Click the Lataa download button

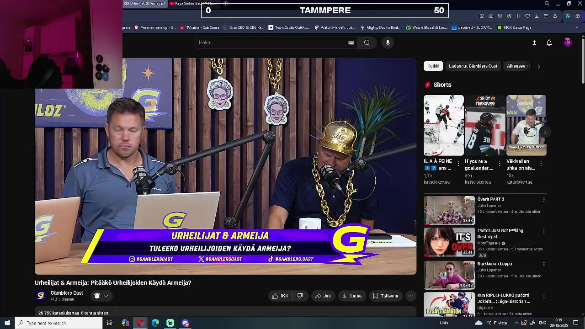(351, 296)
